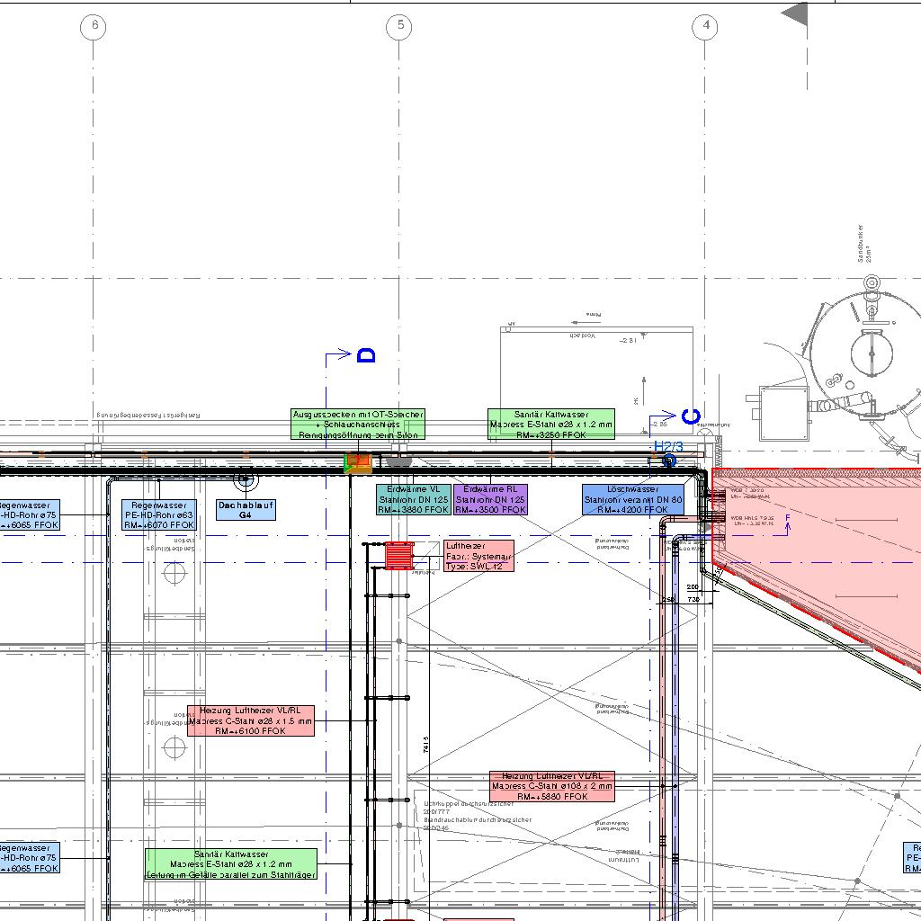Select the Regenwasser PE-HD-Rohr ø63 label

click(158, 514)
